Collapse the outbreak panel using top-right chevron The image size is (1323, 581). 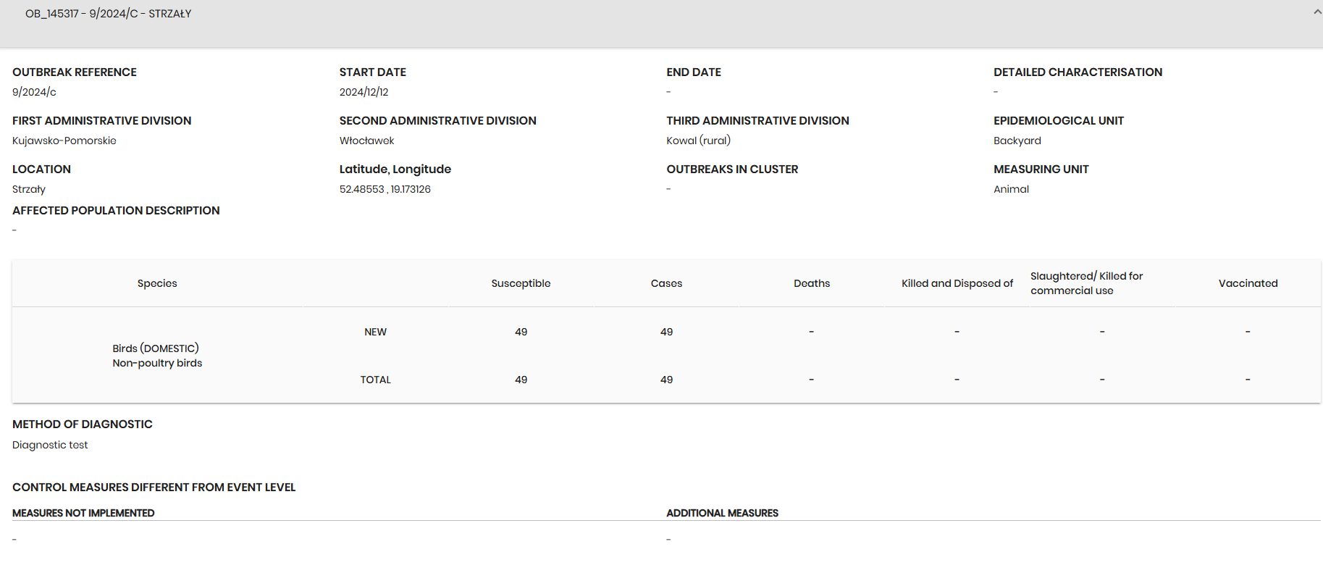pos(1316,12)
